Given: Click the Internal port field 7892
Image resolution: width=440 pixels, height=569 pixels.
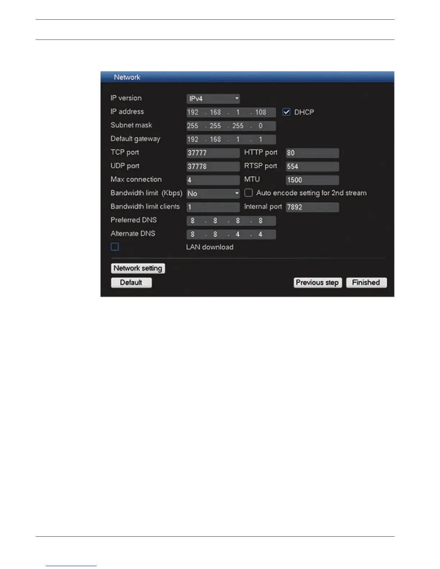Looking at the screenshot, I should point(312,207).
